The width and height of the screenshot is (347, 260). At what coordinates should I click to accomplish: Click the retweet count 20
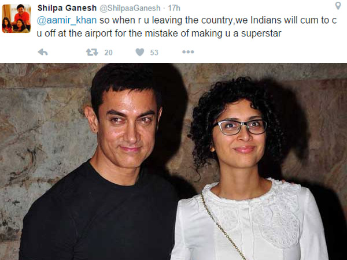(x=109, y=53)
